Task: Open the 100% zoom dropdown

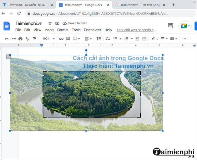Action: pos(48,39)
